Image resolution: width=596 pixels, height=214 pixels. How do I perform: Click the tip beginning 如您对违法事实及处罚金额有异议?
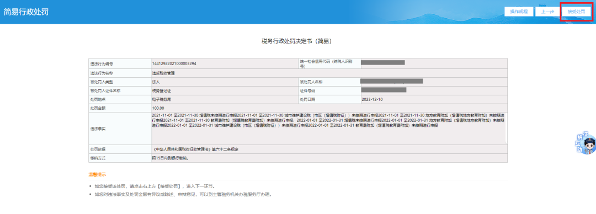pyautogui.click(x=183, y=195)
